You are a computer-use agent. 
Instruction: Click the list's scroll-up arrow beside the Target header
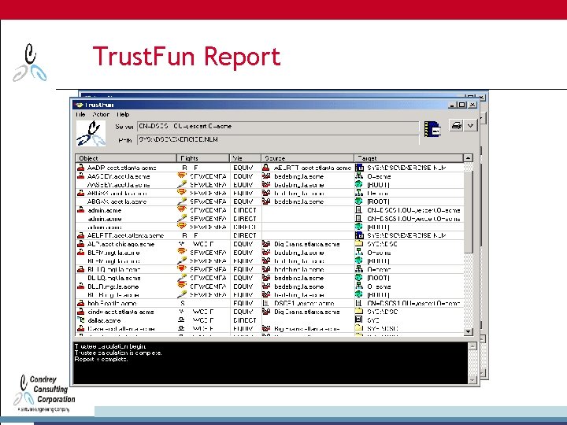tap(468, 158)
